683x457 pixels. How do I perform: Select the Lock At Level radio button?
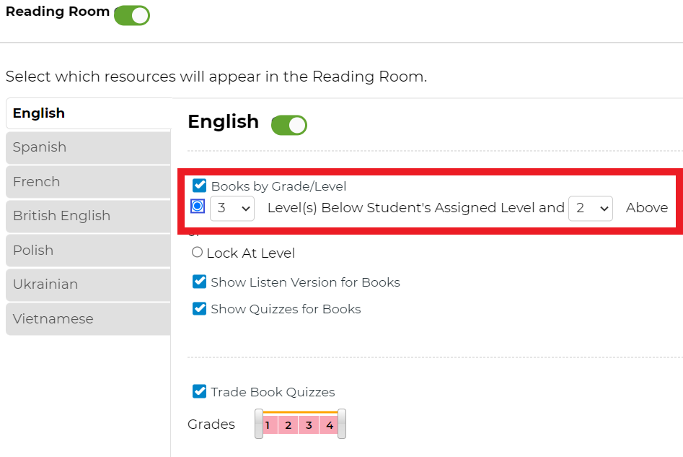pos(198,252)
